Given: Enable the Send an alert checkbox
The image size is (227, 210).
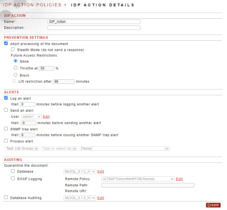Looking at the screenshot, I should coord(6,110).
